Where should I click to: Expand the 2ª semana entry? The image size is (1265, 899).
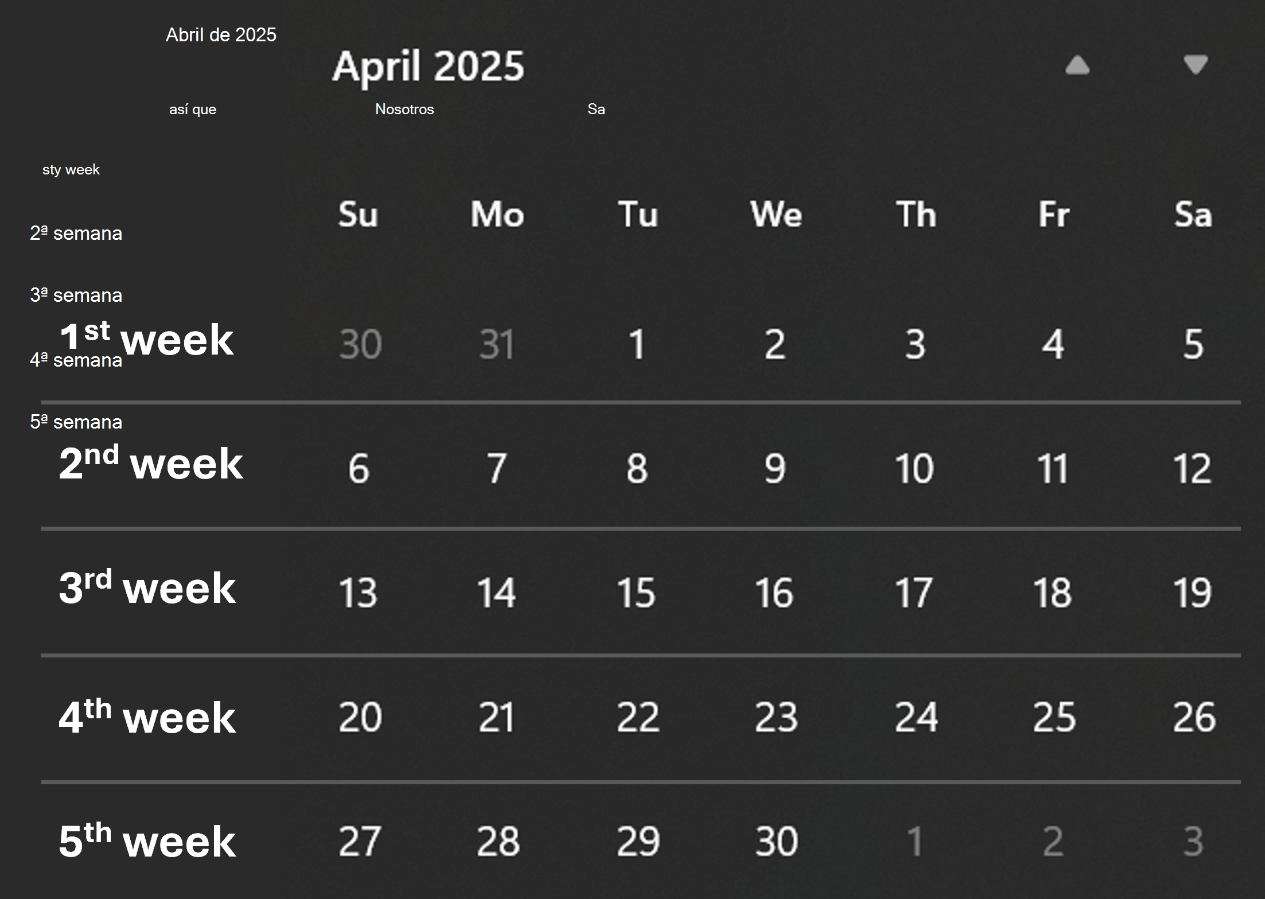[x=75, y=233]
